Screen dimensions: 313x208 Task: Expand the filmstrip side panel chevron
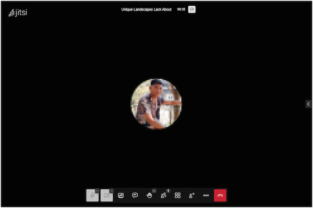point(308,104)
